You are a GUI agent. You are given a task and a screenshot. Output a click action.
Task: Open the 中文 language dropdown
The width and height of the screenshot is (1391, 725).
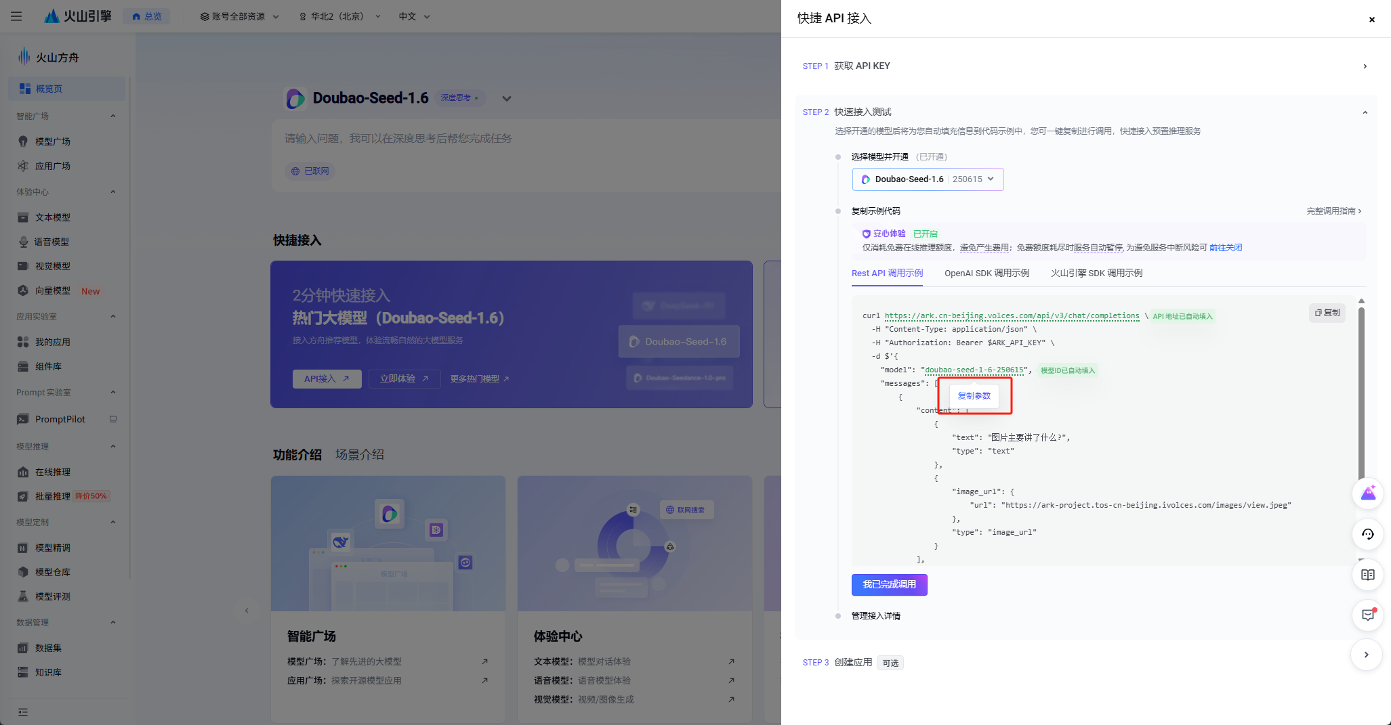(414, 16)
